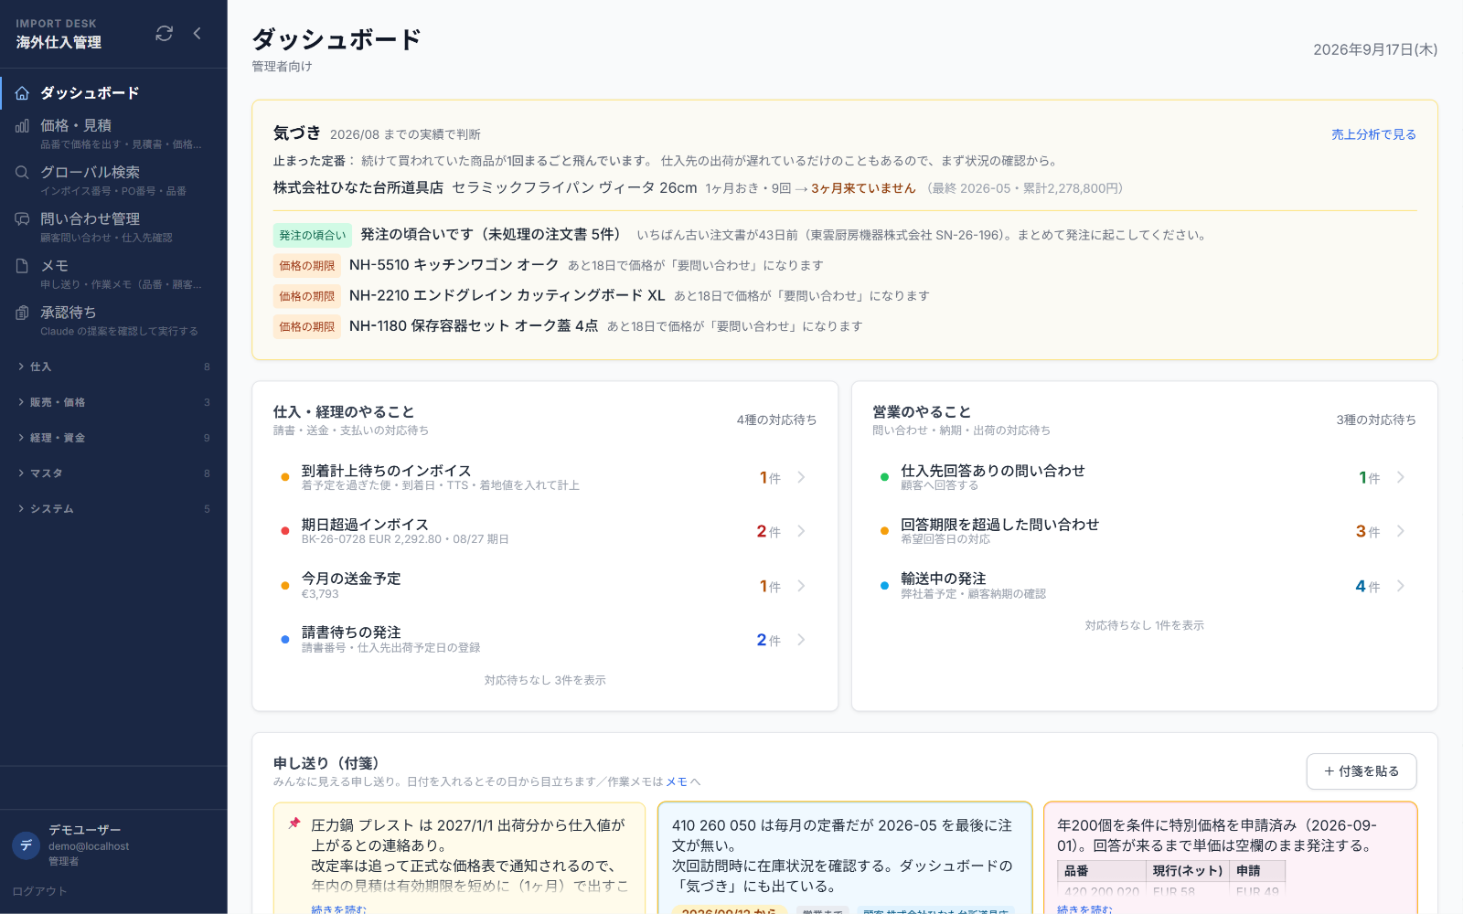Expand the マスタ sidebar group
Viewport: 1463px width, 914px height.
click(x=113, y=473)
